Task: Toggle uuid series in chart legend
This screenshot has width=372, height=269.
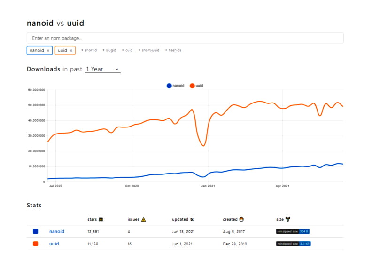Action: 196,86
